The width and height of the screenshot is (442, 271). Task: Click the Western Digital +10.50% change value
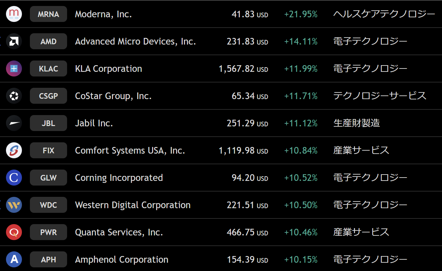(x=301, y=205)
